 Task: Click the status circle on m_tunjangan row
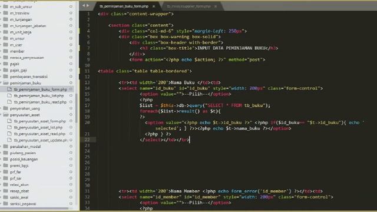coord(71,19)
